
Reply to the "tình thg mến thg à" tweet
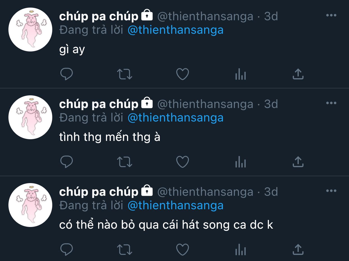[x=67, y=162]
